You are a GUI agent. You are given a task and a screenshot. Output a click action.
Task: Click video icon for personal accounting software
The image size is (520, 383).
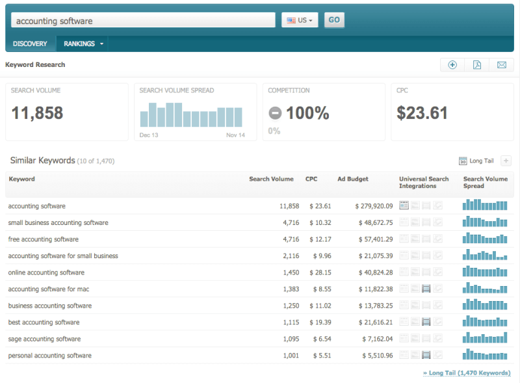[x=426, y=355]
